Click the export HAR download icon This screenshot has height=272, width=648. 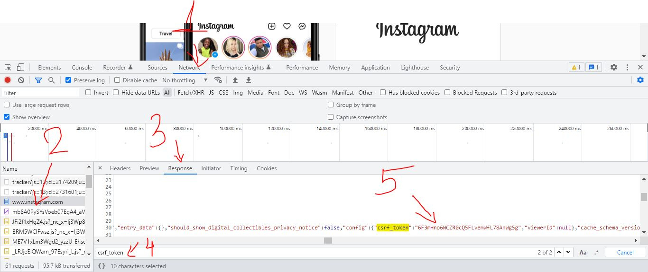[248, 80]
